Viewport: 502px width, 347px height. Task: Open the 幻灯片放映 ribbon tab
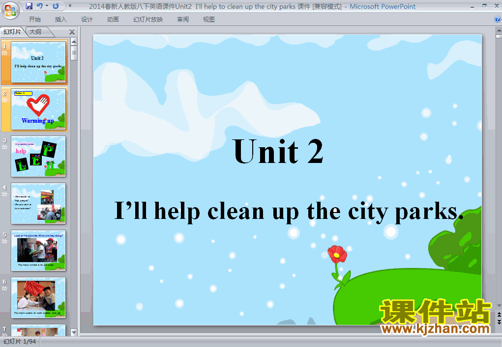click(x=148, y=20)
